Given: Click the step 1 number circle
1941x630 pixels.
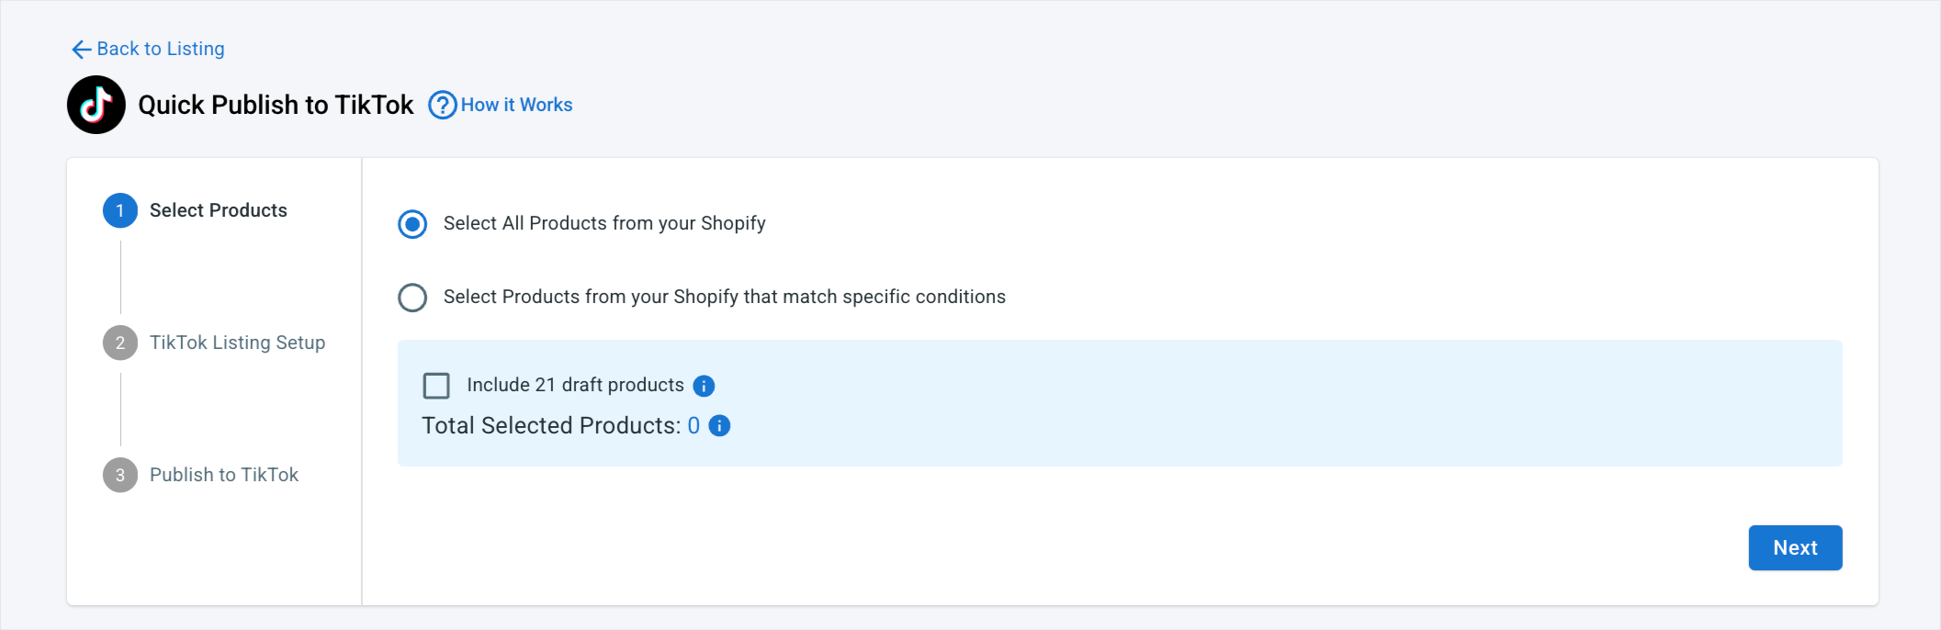Looking at the screenshot, I should tap(120, 211).
